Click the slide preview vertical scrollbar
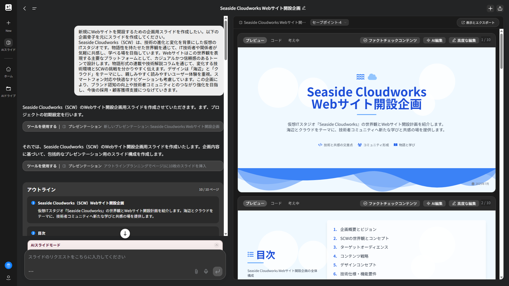The height and width of the screenshot is (286, 509). pyautogui.click(x=501, y=52)
